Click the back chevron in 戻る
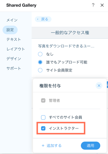This screenshot has width=108, height=154. tap(38, 19)
